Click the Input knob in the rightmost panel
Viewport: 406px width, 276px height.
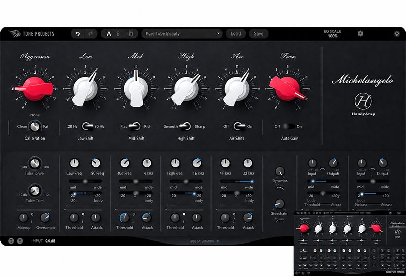(362, 163)
